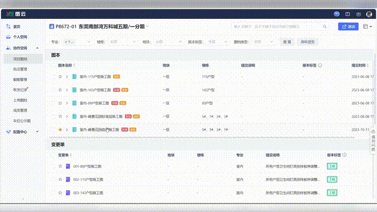Open 个人空间 personal space icon
The width and height of the screenshot is (377, 212).
click(8, 37)
